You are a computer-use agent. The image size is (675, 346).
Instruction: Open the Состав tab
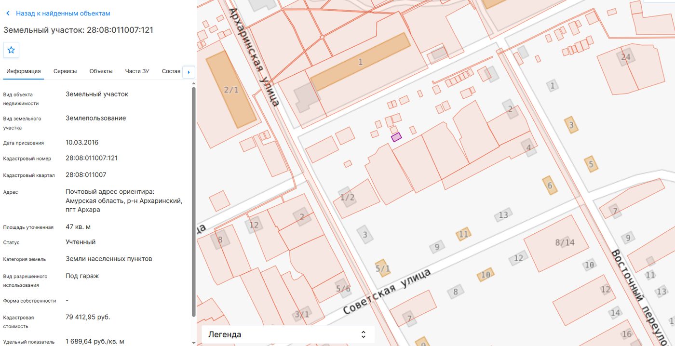tap(171, 71)
